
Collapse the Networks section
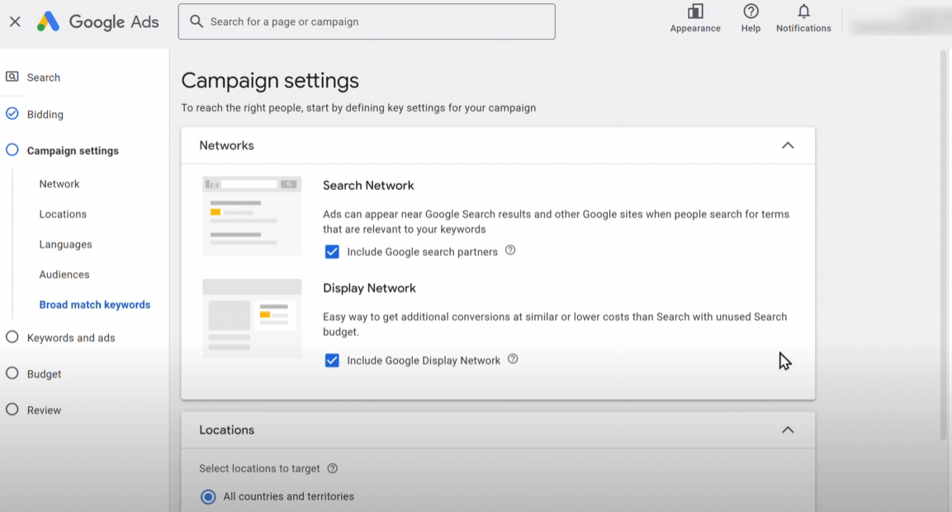pos(788,145)
